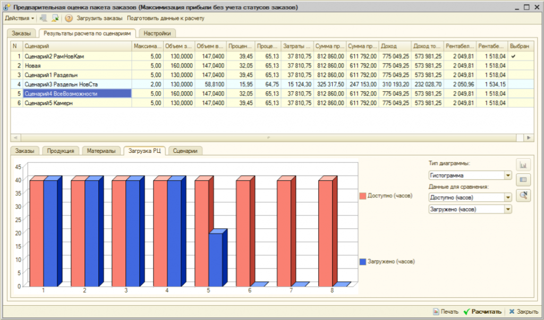Click the Расчитать button
This screenshot has height=320, width=544.
482,312
